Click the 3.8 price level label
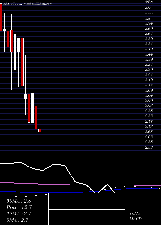 [x=148, y=18]
